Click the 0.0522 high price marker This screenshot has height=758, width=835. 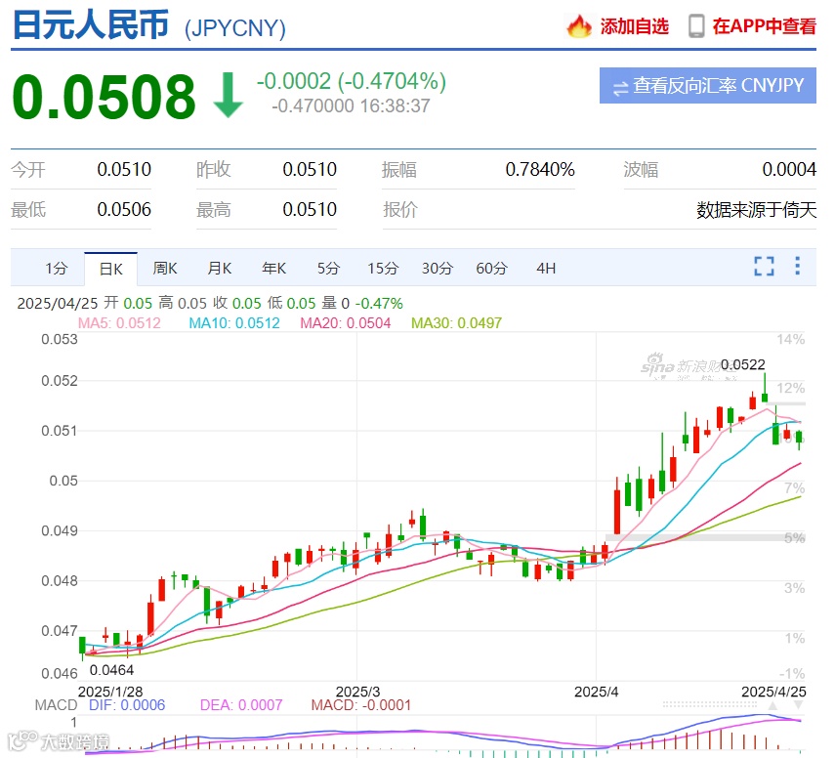click(743, 365)
